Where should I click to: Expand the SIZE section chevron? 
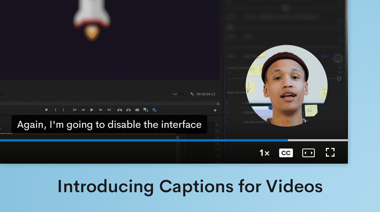(227, 103)
